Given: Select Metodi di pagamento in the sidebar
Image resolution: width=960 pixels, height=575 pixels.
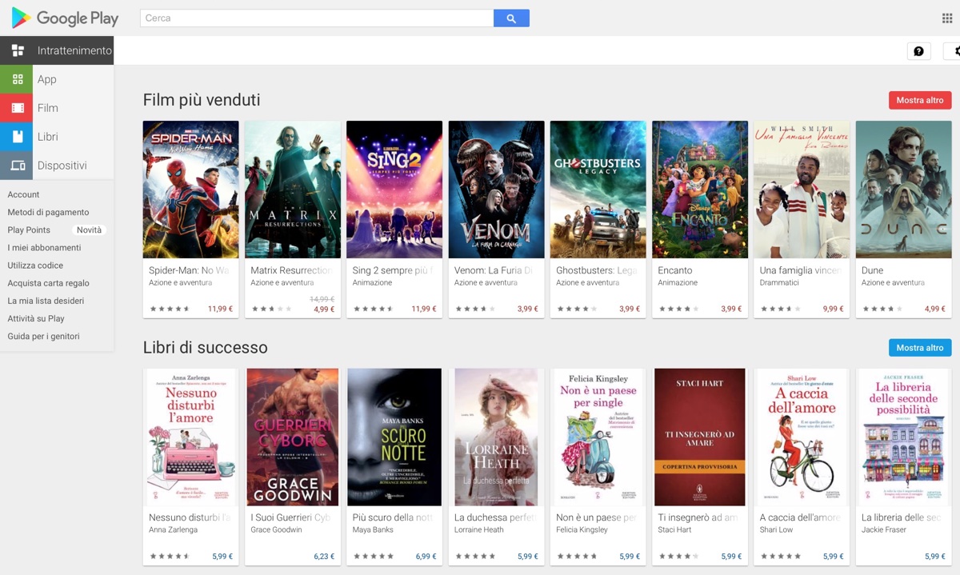Looking at the screenshot, I should click(49, 212).
